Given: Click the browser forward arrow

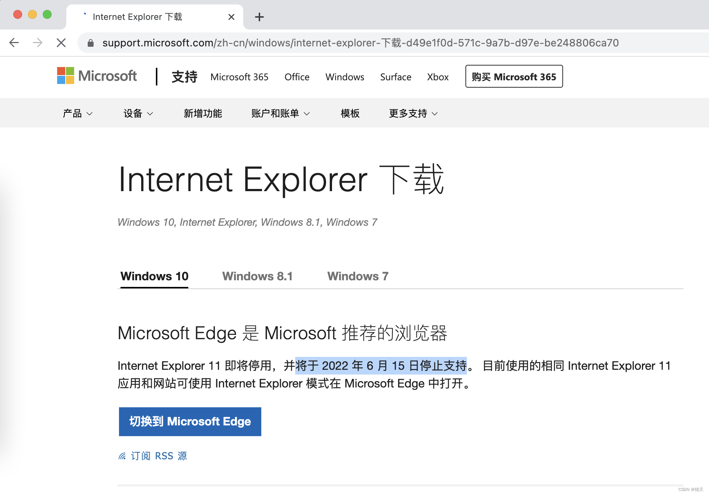Looking at the screenshot, I should click(x=38, y=43).
